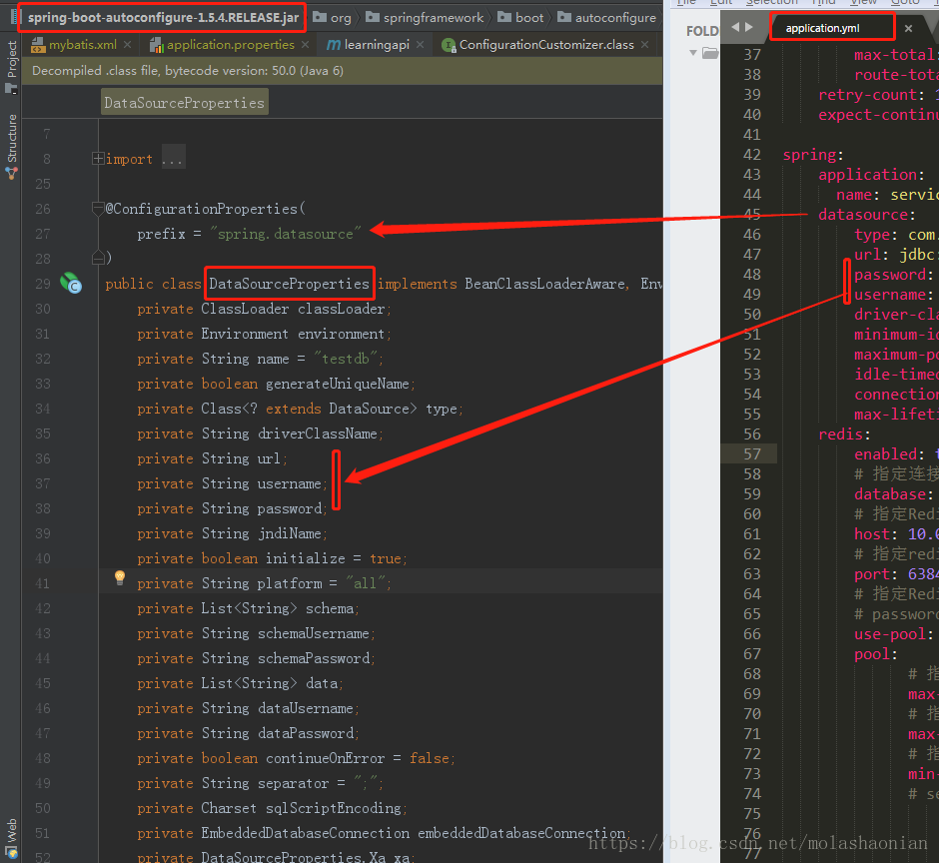Click the datasource key in application.yml

click(863, 215)
